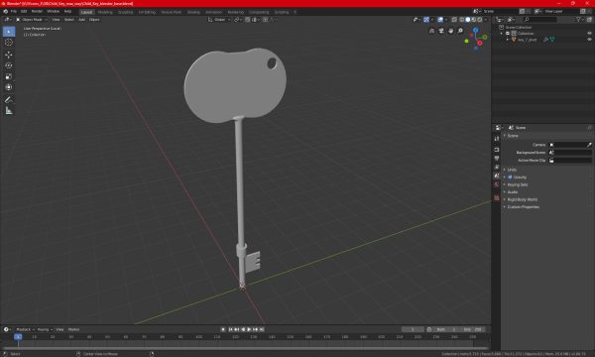Viewport: 595px width, 357px height.
Task: Expand the Keying Sets panel
Action: (518, 184)
